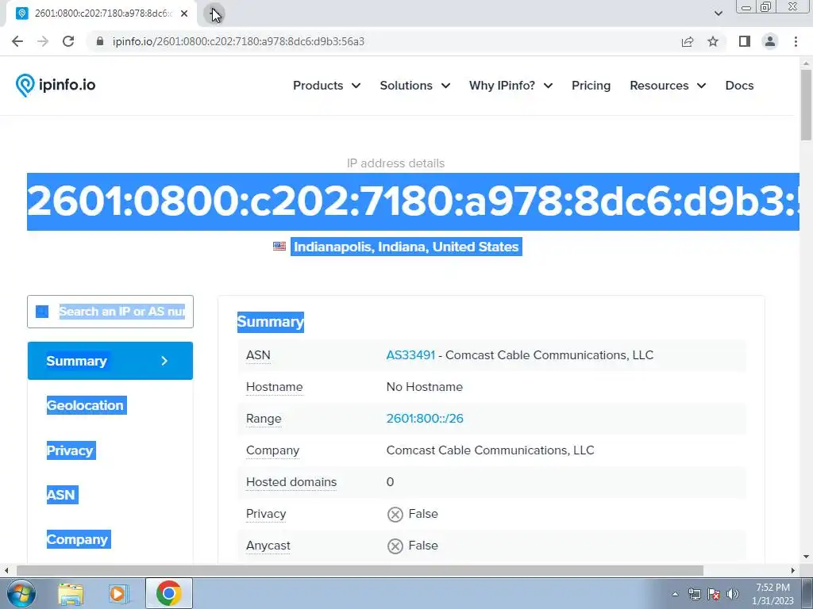
Task: Reload the page with refresh icon
Action: (x=68, y=41)
